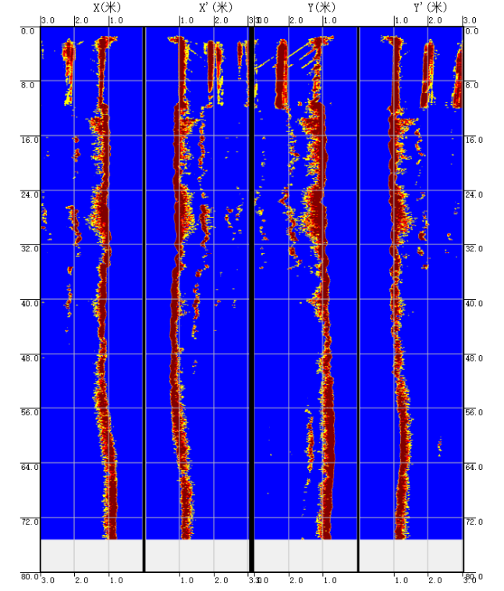Screen dimensions: 504x591
Task: Click the Y'(米) panel title
Action: [x=430, y=7]
